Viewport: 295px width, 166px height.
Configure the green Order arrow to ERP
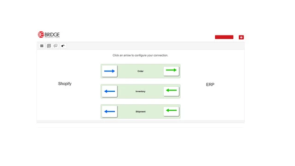click(171, 71)
